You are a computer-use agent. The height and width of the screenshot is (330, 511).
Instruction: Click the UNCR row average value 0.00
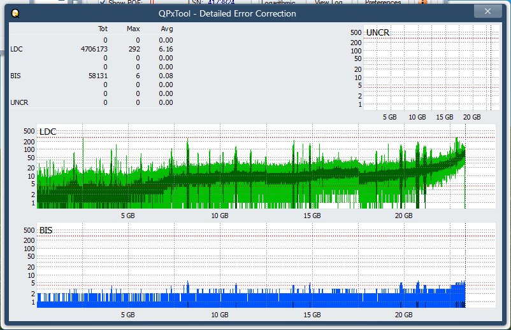click(x=166, y=102)
